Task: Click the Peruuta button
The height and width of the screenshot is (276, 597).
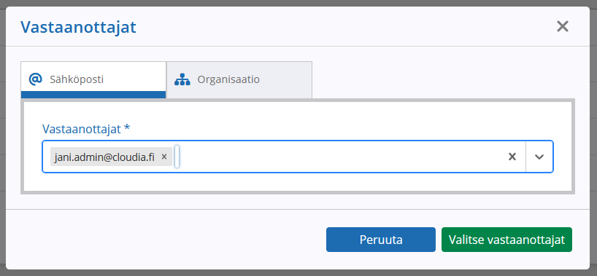Action: (381, 240)
